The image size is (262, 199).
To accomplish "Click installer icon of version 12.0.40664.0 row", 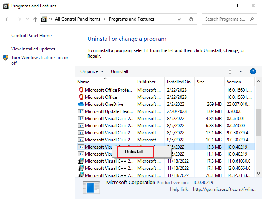I will (x=81, y=168).
